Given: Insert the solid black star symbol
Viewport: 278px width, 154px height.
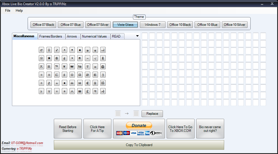Looking at the screenshot, I should [x=49, y=58].
